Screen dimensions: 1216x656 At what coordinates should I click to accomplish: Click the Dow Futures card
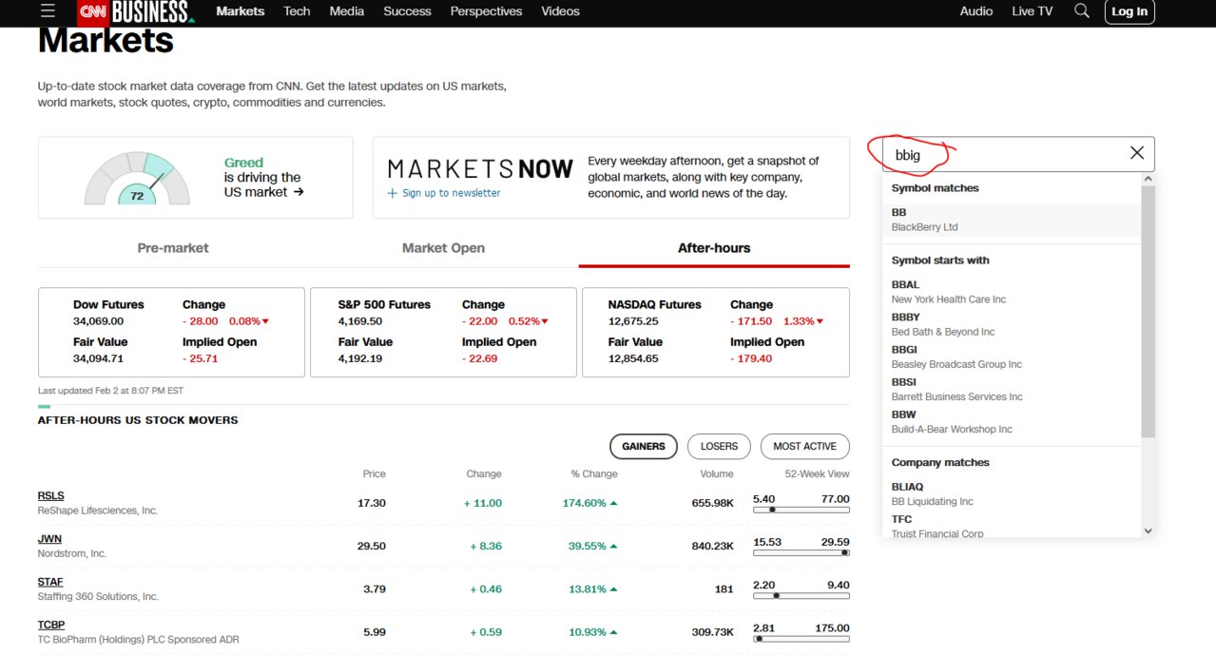[x=171, y=332]
